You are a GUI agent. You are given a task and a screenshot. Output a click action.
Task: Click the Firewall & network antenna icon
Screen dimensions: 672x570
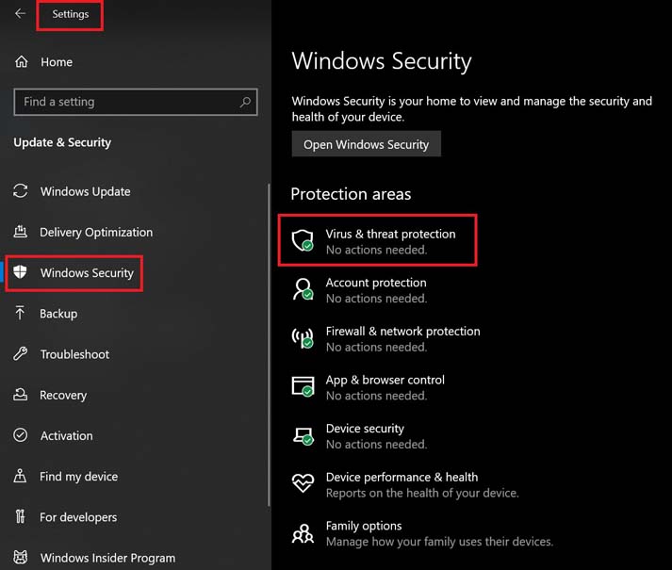[303, 337]
